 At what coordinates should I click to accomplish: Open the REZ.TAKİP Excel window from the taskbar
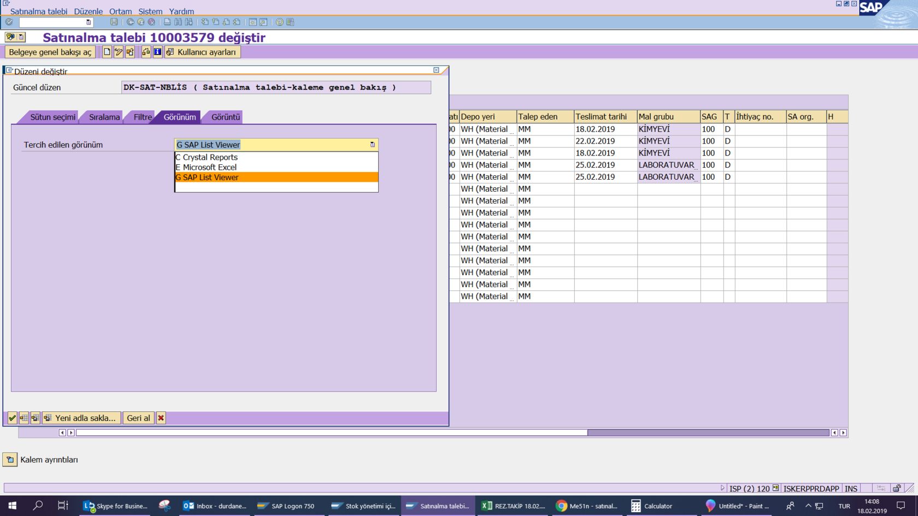[x=514, y=506]
